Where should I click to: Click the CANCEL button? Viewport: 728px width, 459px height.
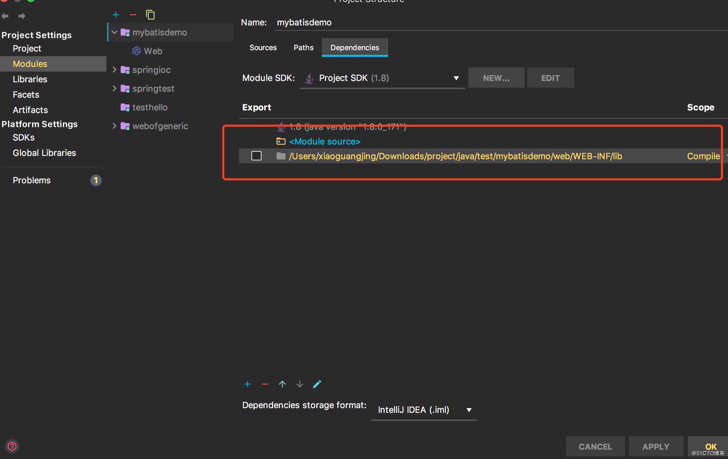[x=595, y=446]
